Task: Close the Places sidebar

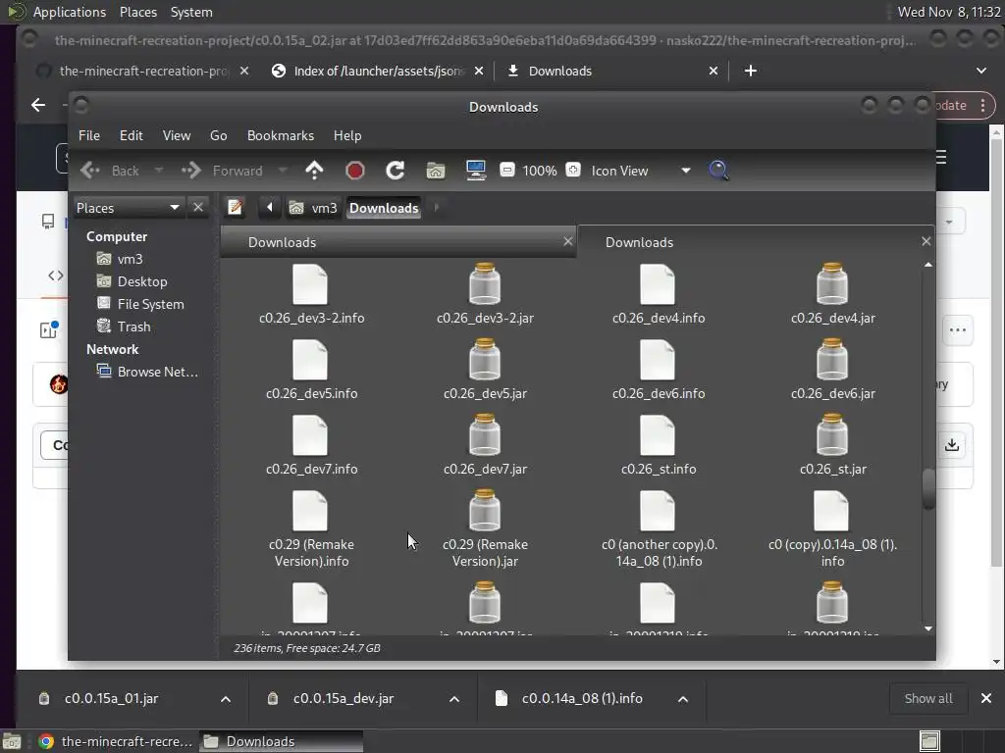Action: pyautogui.click(x=198, y=208)
